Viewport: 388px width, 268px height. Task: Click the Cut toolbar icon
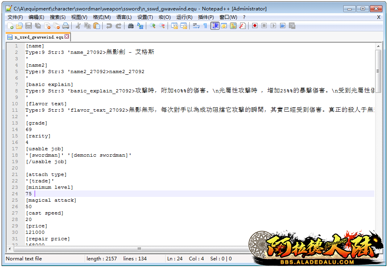[x=78, y=26]
